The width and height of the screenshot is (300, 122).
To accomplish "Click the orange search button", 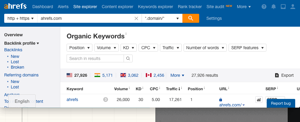I will coord(190,18).
